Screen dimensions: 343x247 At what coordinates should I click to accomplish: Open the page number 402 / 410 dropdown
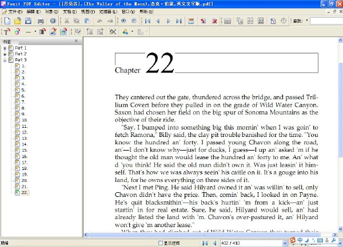(x=285, y=243)
